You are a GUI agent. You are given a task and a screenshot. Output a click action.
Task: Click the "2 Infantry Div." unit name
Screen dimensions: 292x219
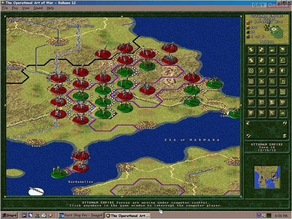click(x=266, y=22)
